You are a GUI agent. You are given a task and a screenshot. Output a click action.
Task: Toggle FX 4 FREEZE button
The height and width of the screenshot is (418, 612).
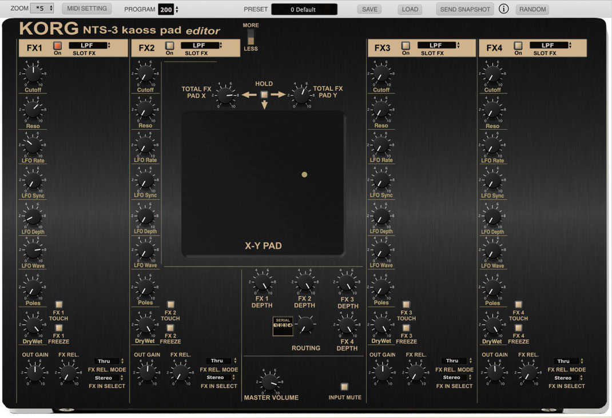[x=518, y=328]
